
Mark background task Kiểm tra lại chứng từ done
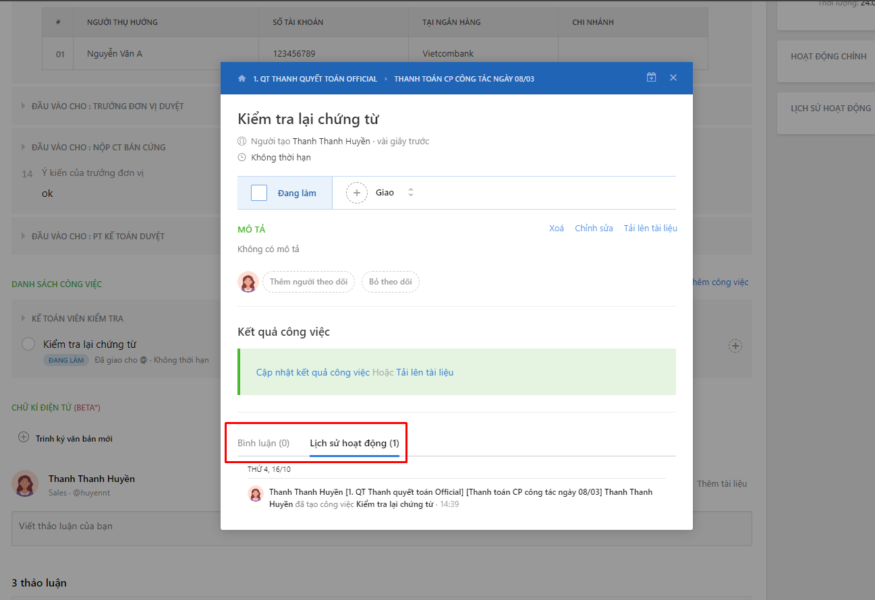click(28, 344)
